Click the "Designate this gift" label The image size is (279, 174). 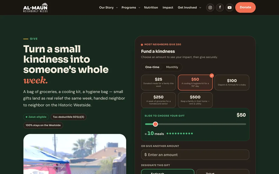155,165
